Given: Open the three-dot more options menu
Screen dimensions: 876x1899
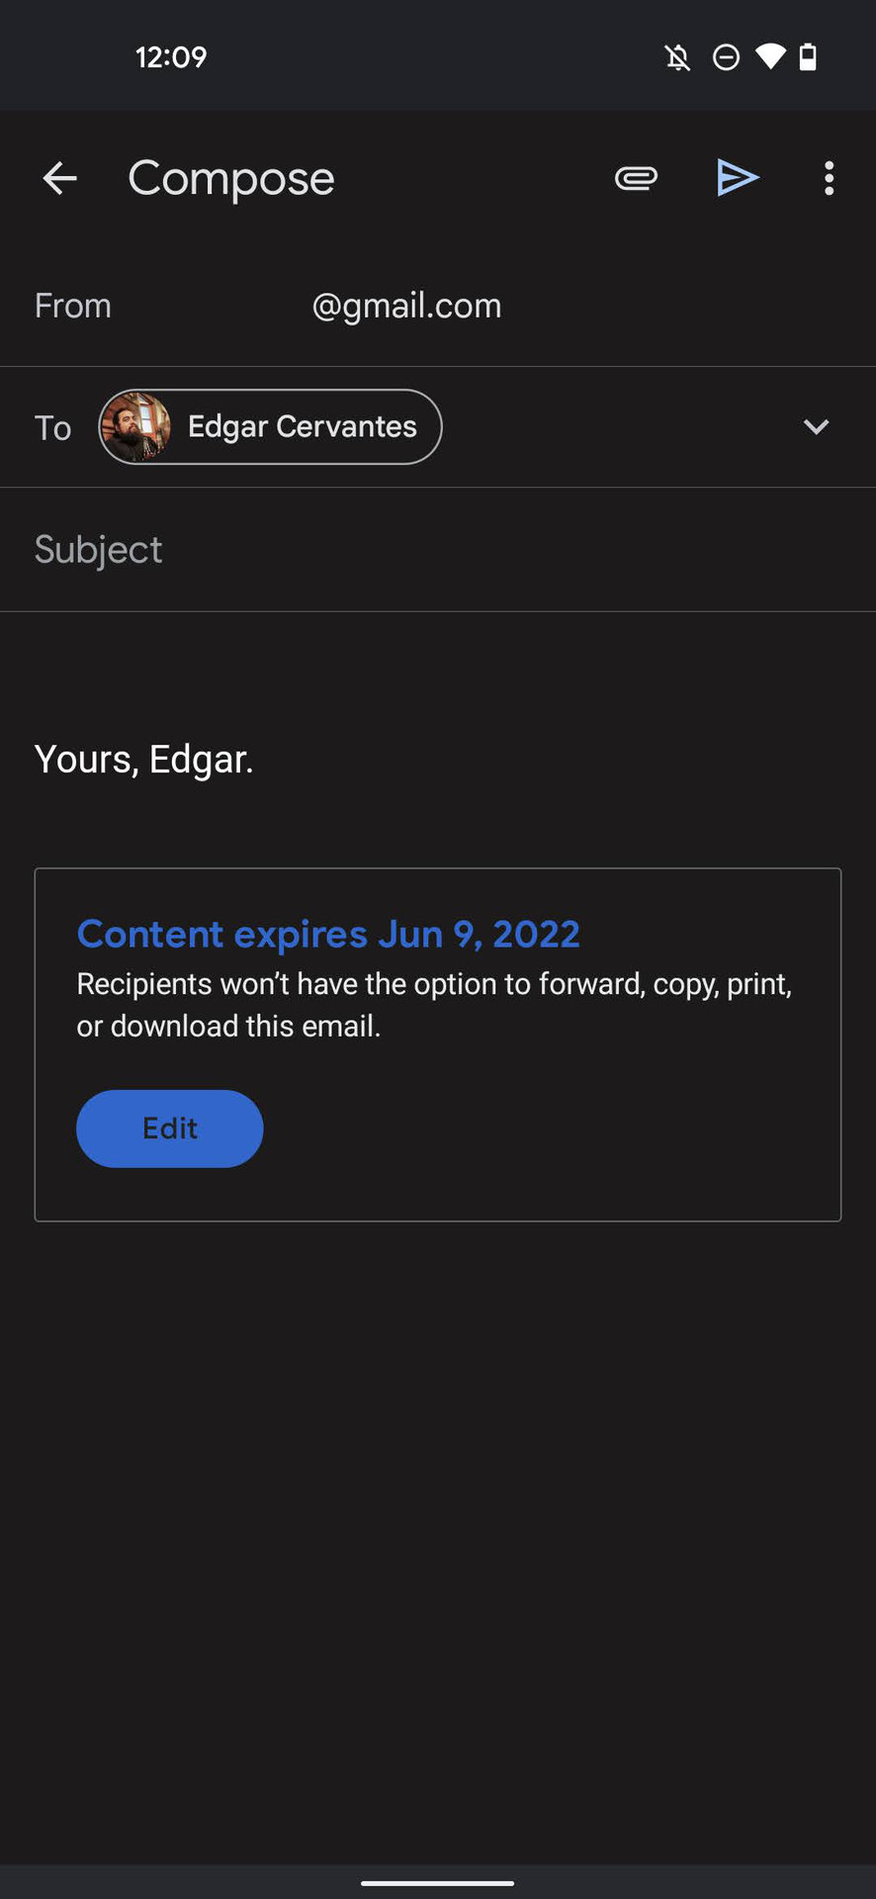Looking at the screenshot, I should [x=829, y=178].
